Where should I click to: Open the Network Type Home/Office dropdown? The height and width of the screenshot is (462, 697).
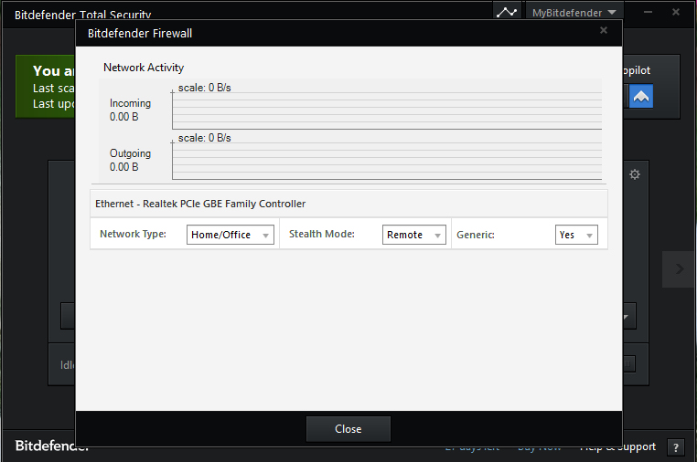click(x=230, y=235)
